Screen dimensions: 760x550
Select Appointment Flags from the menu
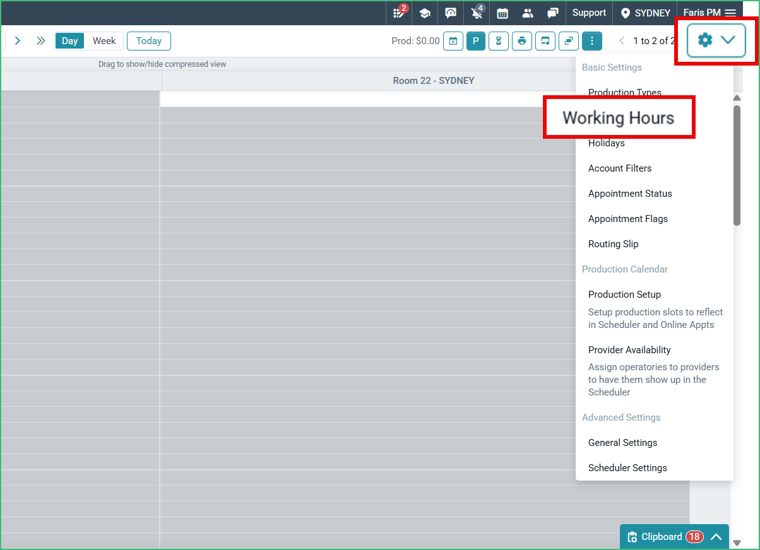[x=628, y=219]
